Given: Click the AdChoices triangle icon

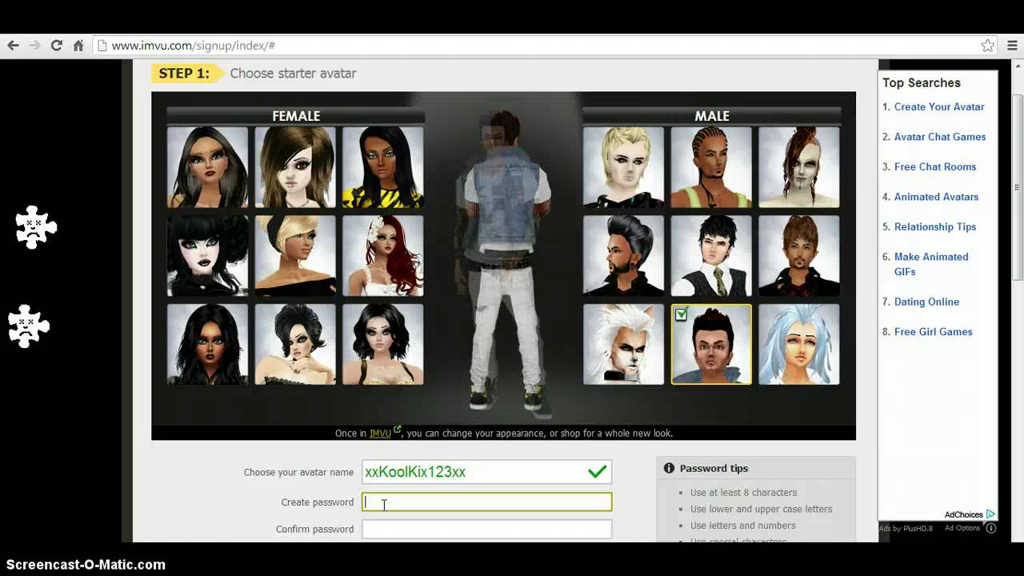Looking at the screenshot, I should (990, 514).
